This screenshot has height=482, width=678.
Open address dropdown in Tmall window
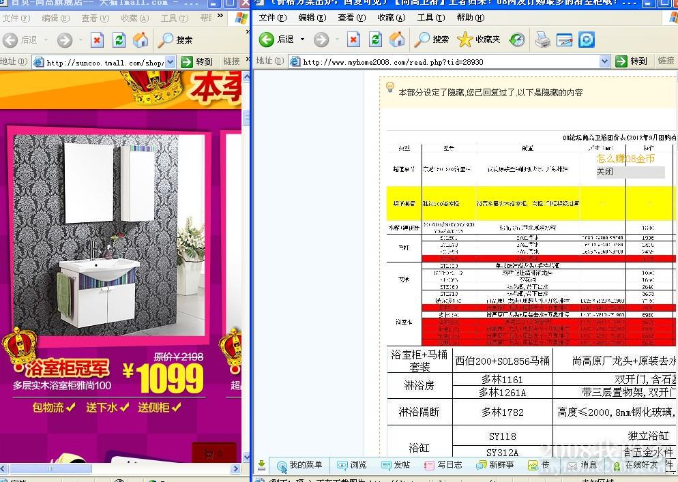tap(171, 62)
